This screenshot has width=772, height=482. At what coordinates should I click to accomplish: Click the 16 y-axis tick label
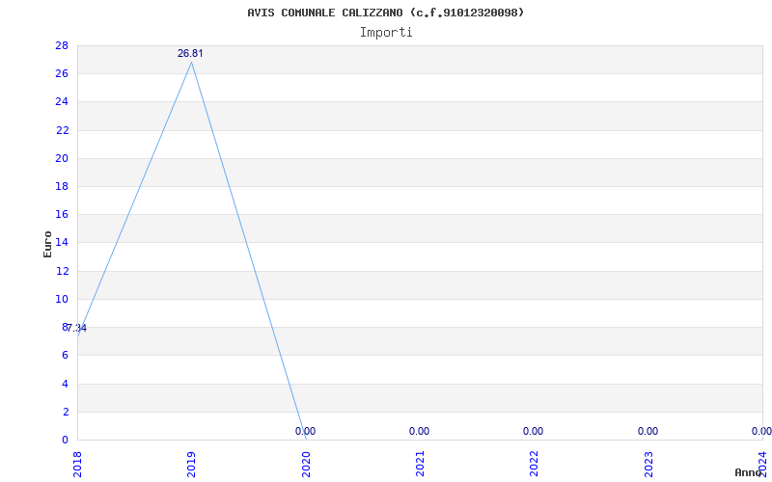coord(62,214)
